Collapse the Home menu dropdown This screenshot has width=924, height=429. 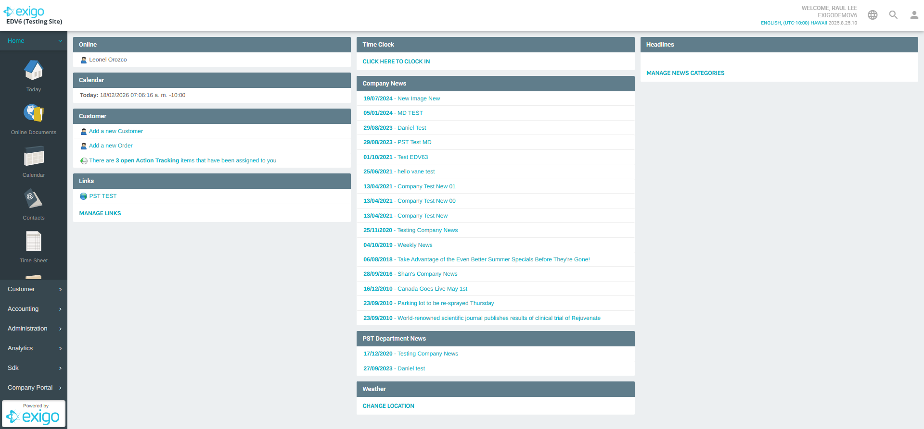[x=34, y=41]
